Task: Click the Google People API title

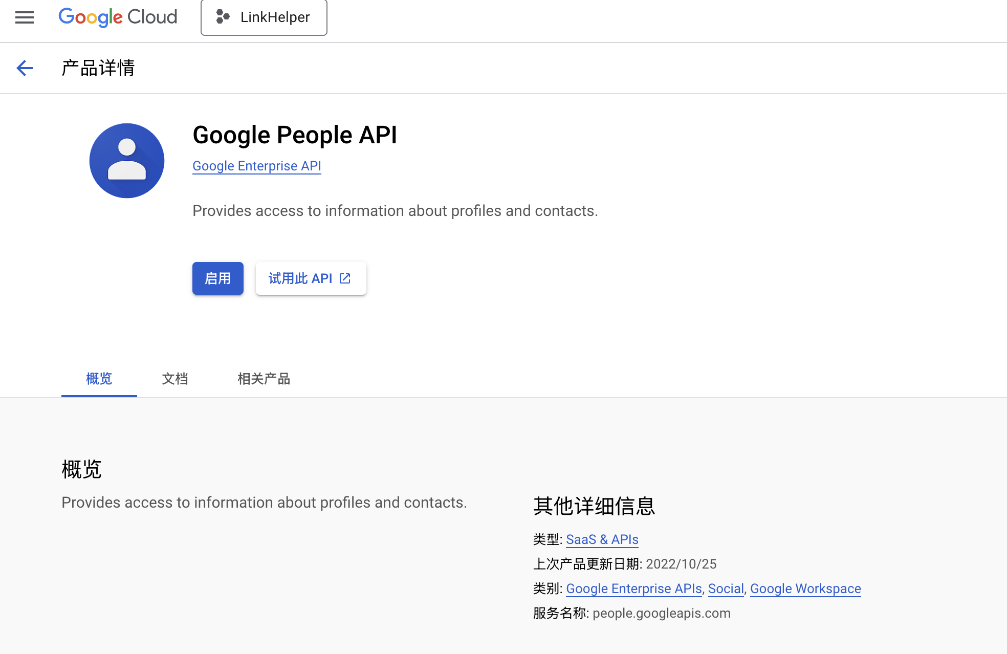Action: [295, 135]
